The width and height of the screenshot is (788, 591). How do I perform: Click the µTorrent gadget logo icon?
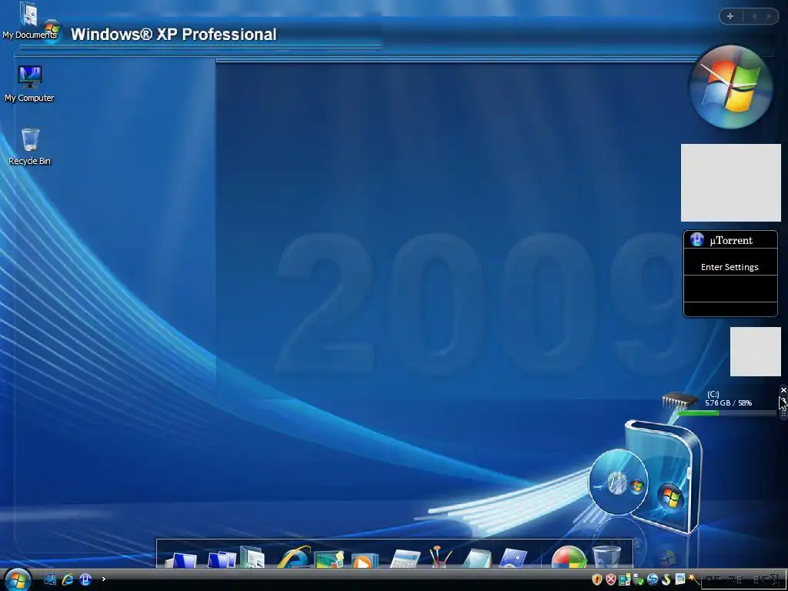pos(696,240)
